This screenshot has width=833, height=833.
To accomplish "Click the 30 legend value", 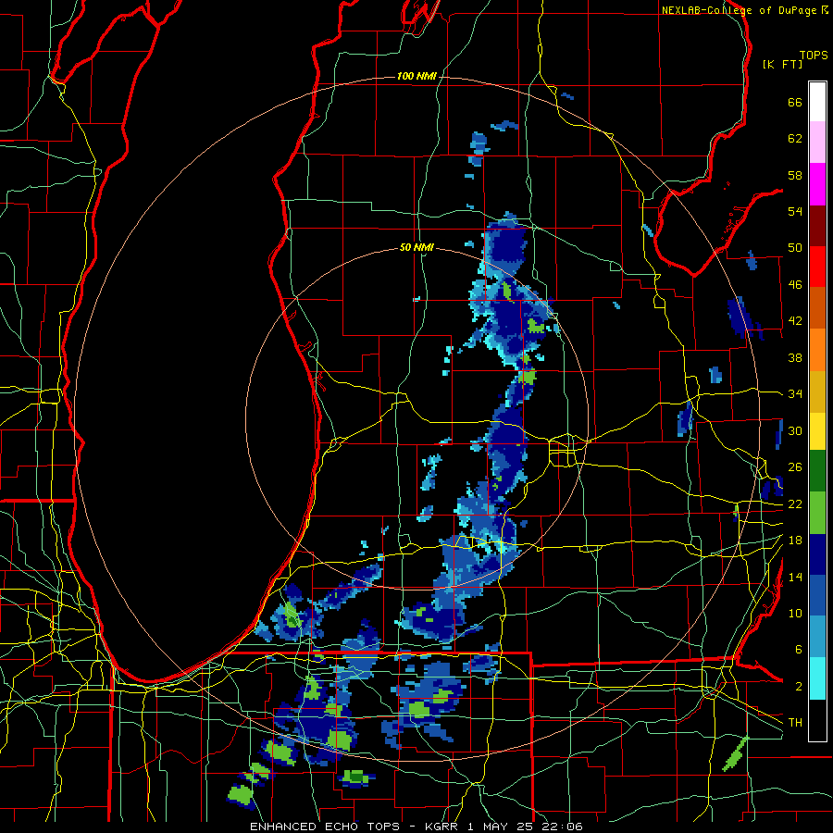I will 795,430.
